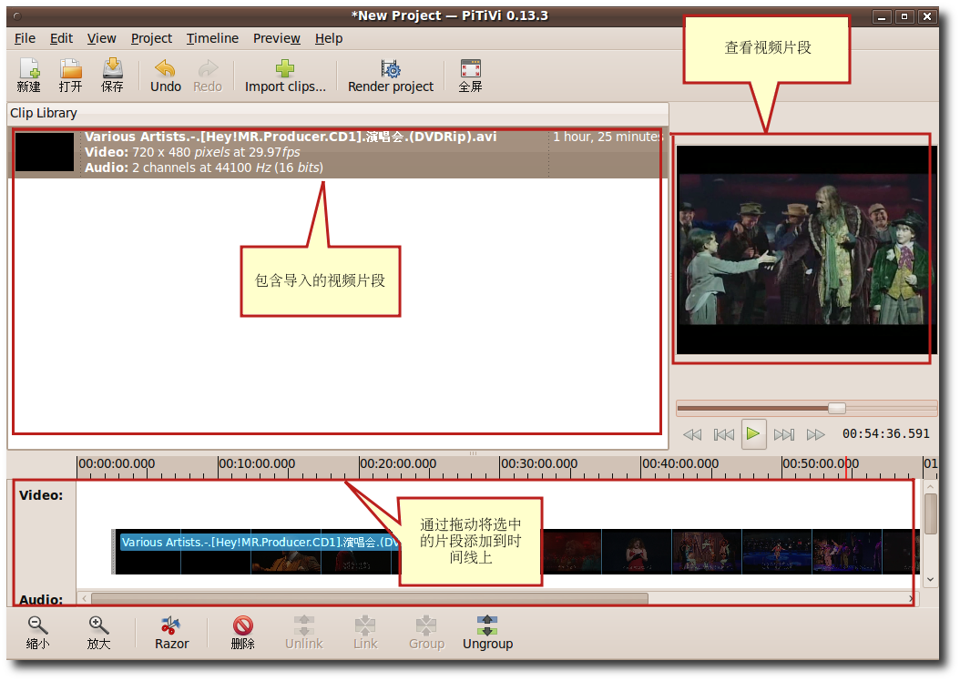
Task: Click the horizontal scrollbar left arrow
Action: [85, 598]
